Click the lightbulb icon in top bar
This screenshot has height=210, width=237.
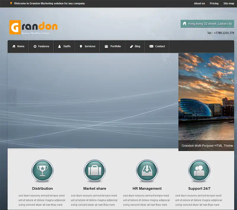11,4
